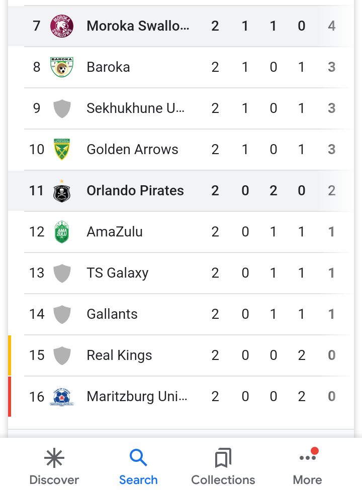Tap the TS Galaxy placeholder shield icon
362x494 pixels.
click(62, 273)
